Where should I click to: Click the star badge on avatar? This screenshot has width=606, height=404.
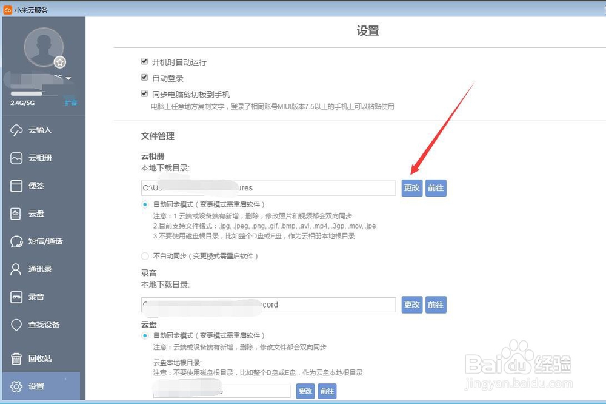point(59,62)
